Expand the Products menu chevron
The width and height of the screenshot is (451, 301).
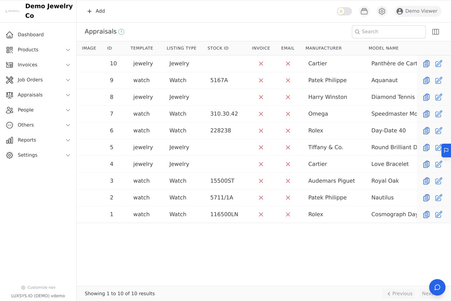(x=68, y=50)
